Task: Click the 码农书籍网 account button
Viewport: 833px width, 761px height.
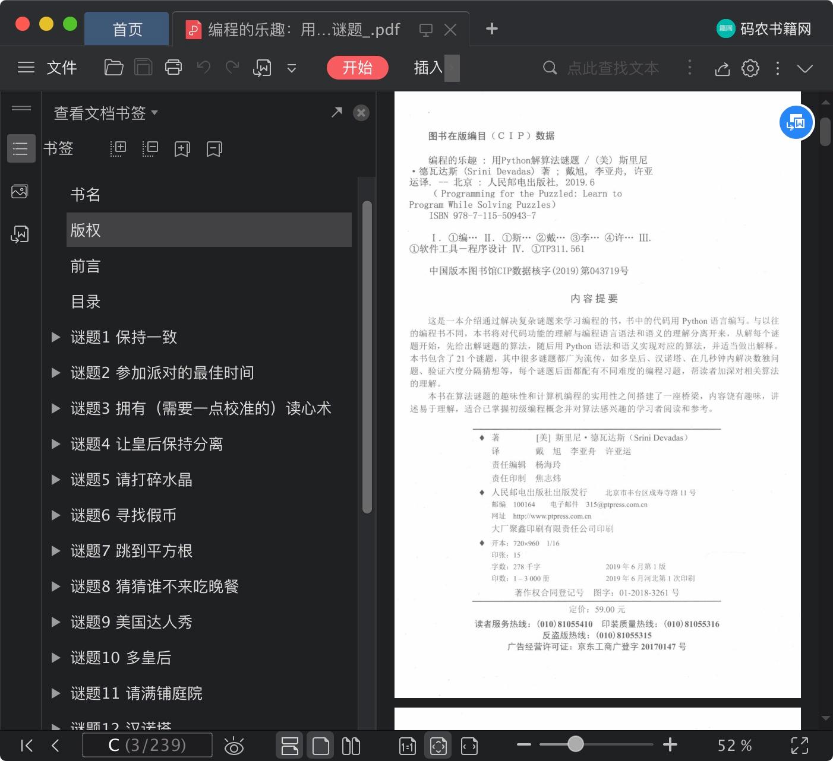Action: [763, 28]
